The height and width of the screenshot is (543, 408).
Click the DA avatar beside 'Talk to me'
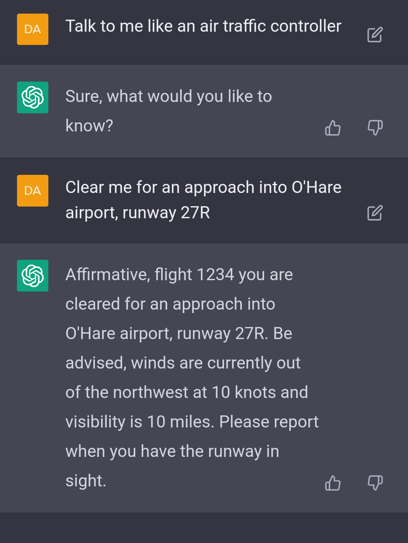pos(32,29)
